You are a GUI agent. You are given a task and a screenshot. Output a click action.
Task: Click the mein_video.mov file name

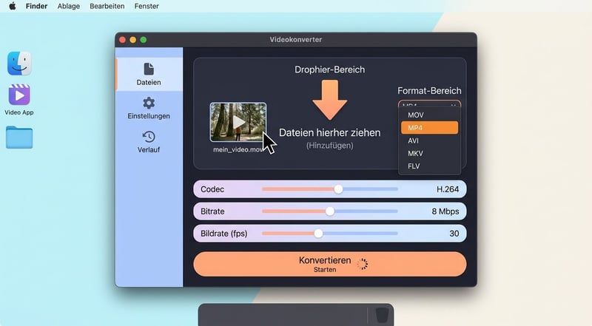(x=238, y=150)
